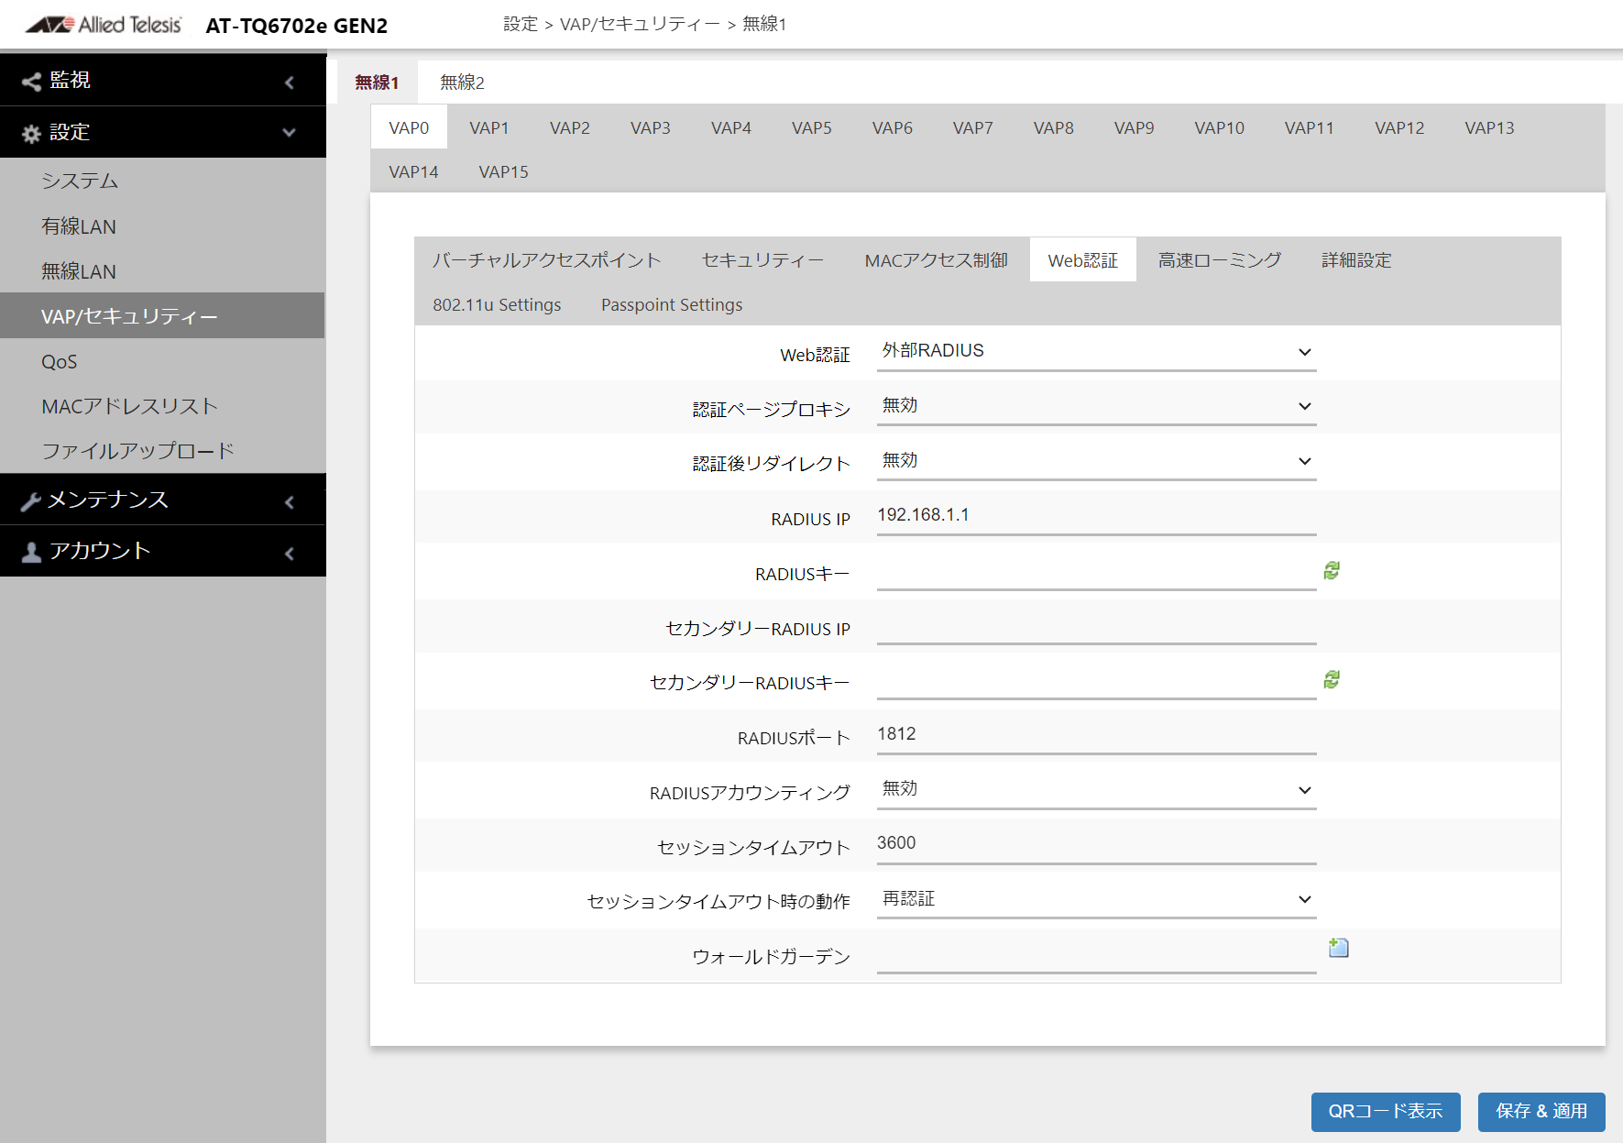Select the VAP8 tab

pos(1054,127)
